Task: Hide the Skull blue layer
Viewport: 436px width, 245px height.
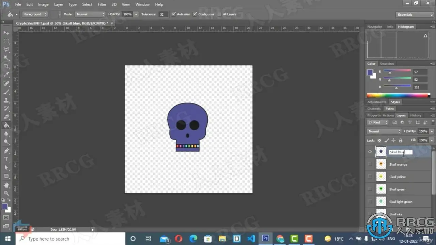Action: pos(370,152)
